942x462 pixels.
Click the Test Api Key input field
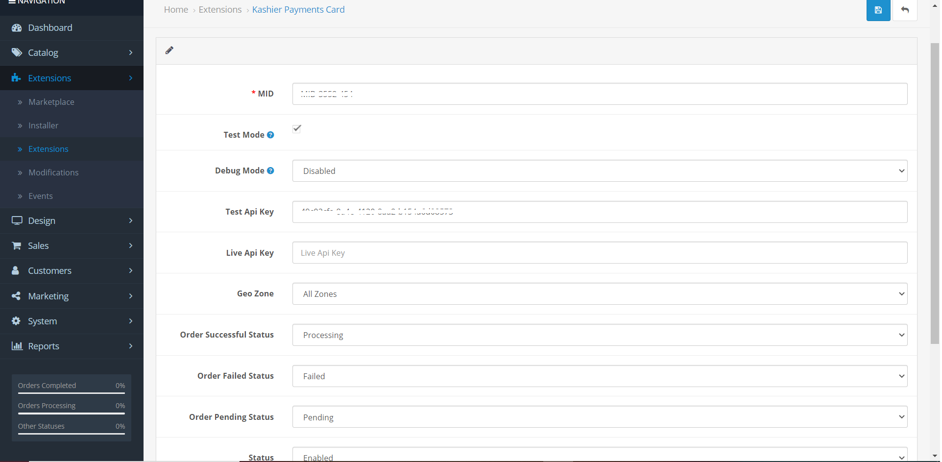(600, 212)
